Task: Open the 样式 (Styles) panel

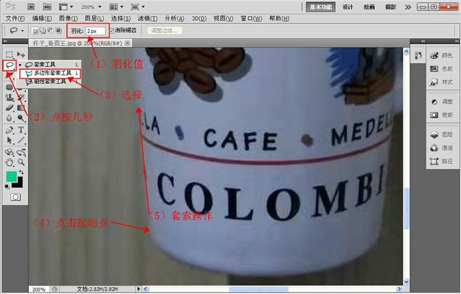Action: 441,82
